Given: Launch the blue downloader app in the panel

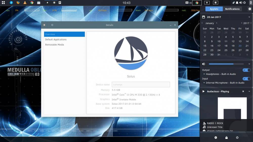Looking at the screenshot, I should tap(11, 3).
